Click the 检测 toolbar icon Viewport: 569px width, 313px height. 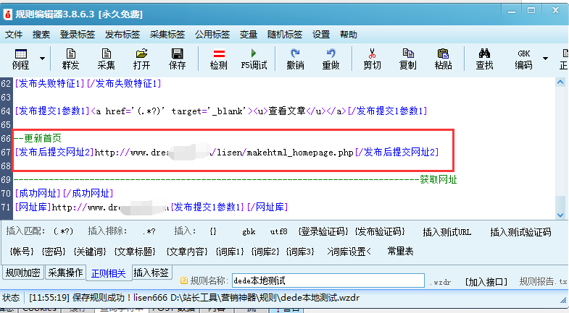pos(218,59)
